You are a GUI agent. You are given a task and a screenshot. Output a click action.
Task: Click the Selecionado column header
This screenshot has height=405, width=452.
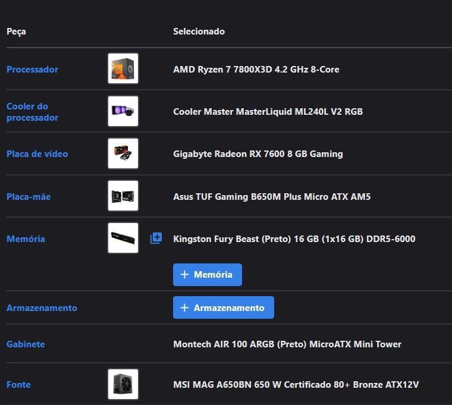pos(199,31)
